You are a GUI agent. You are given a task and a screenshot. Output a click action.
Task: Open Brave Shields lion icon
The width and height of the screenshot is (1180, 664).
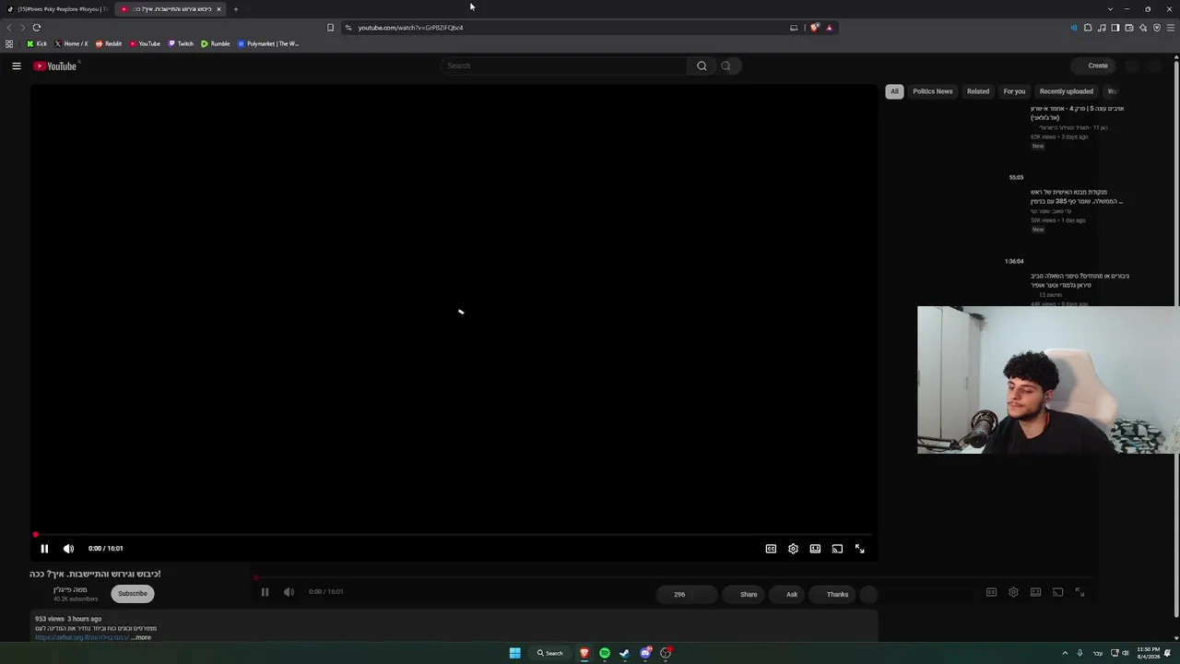click(814, 28)
